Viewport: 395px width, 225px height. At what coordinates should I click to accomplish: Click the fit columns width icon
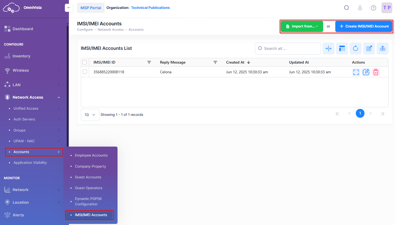tap(328, 49)
